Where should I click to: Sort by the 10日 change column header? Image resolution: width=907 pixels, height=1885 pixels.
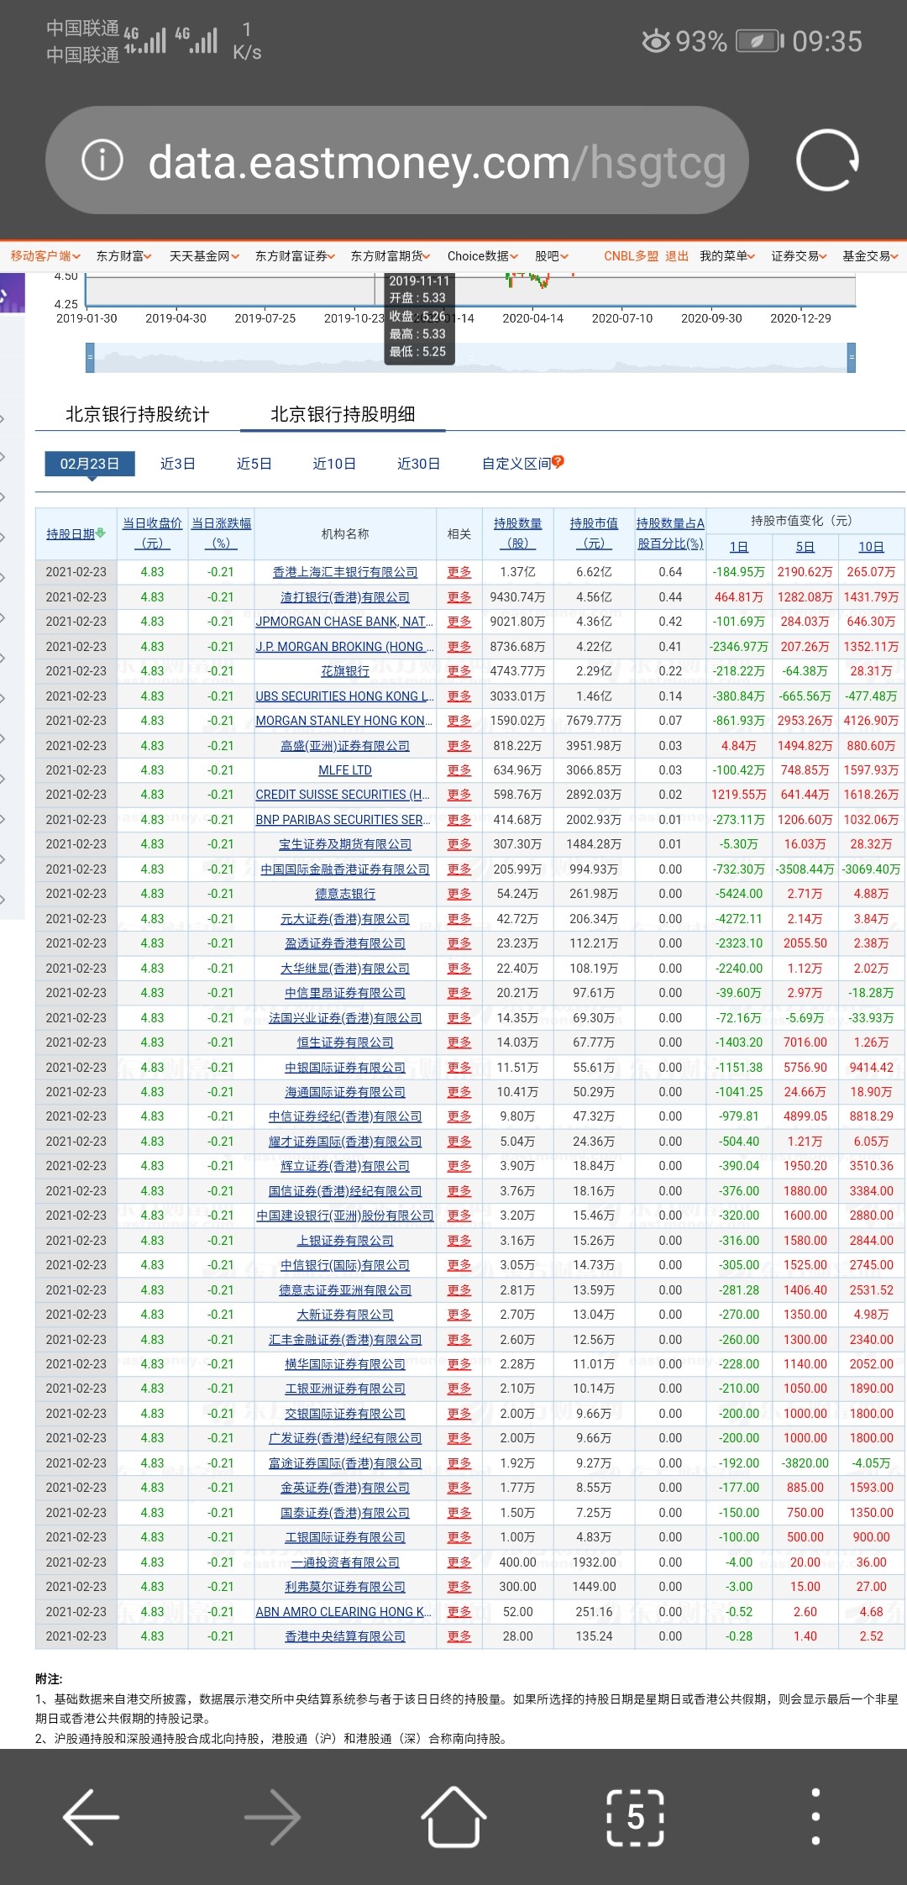pyautogui.click(x=871, y=547)
